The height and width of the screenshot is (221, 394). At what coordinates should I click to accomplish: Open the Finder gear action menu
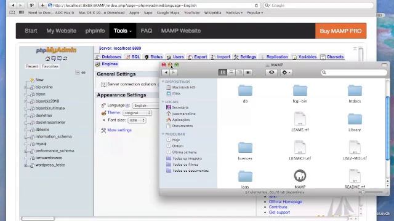click(286, 72)
